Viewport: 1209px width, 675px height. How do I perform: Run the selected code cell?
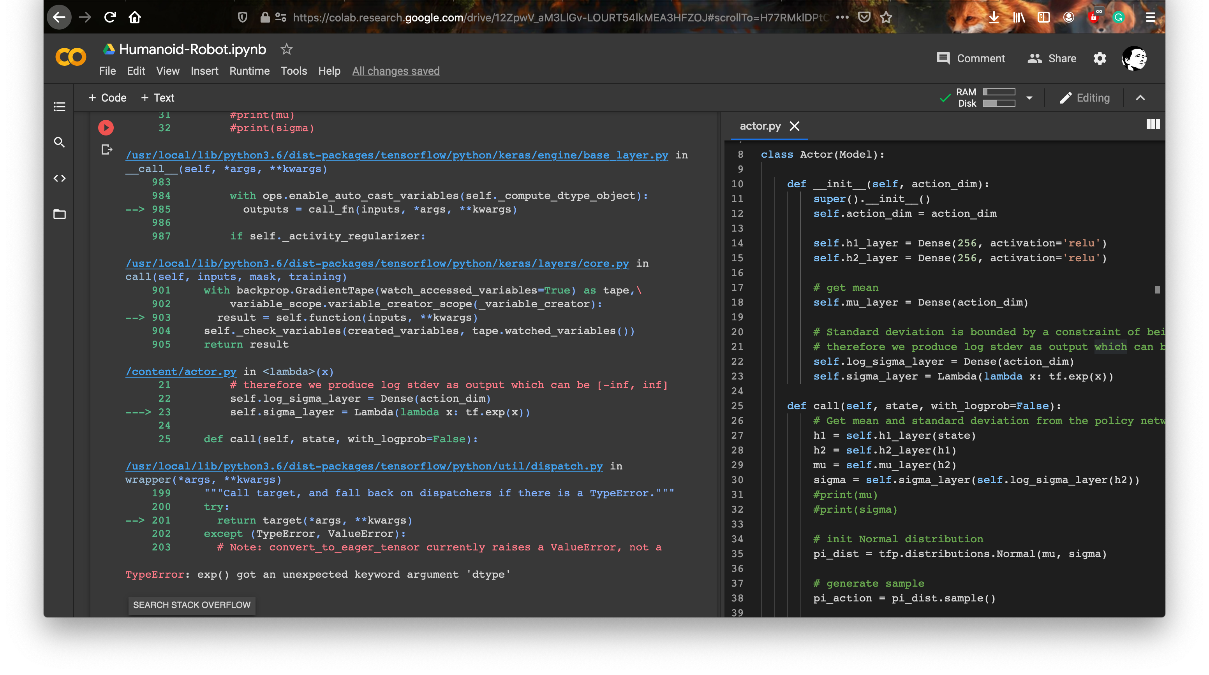tap(106, 127)
